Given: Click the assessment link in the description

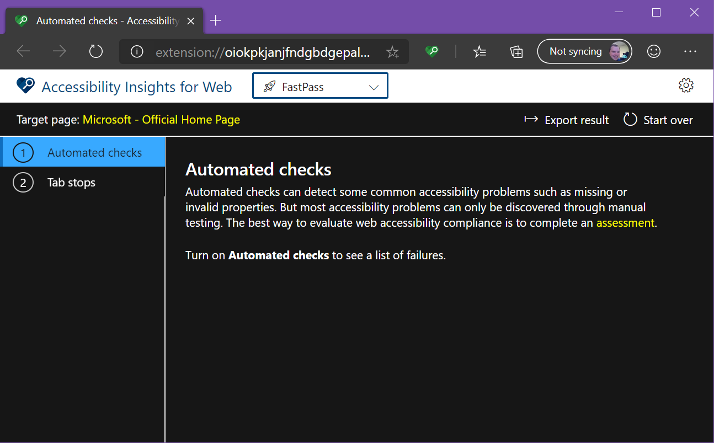Looking at the screenshot, I should pyautogui.click(x=625, y=222).
